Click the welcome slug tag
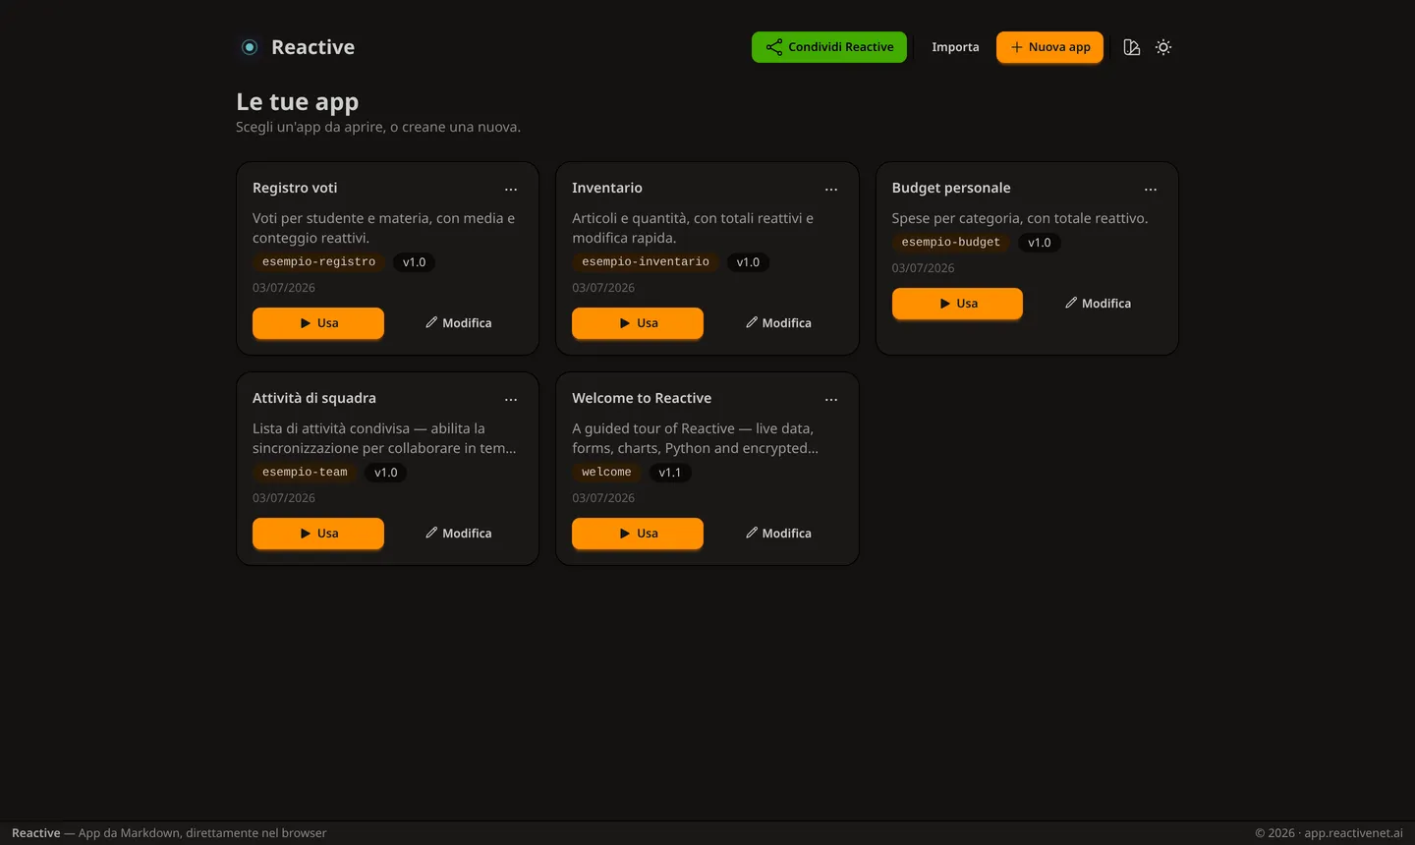This screenshot has width=1415, height=845. click(x=606, y=473)
